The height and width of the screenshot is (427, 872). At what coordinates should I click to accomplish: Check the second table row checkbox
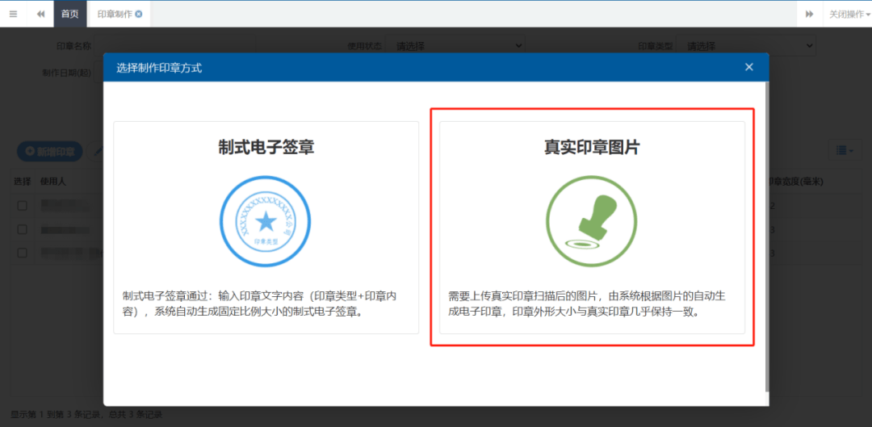pos(23,229)
